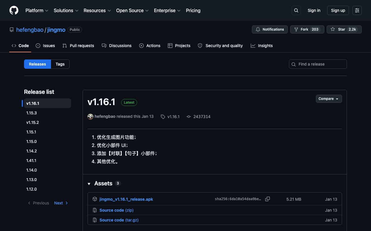Select release 1.15.3 in the list

pos(48,113)
